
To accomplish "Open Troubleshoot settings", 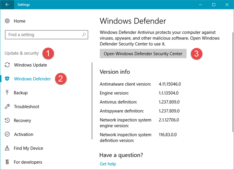I will point(27,107).
